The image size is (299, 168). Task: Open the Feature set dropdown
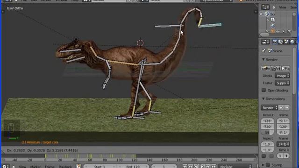[x=282, y=83]
